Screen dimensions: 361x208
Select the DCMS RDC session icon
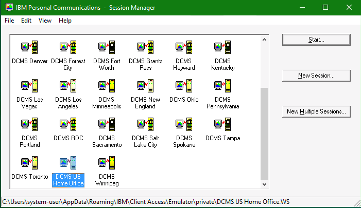pos(68,124)
